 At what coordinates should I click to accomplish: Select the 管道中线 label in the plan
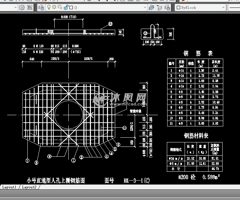136,111
